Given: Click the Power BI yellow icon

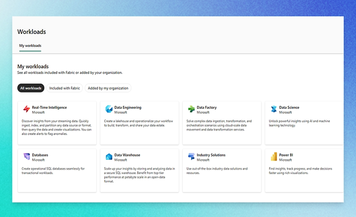Looking at the screenshot, I should point(273,157).
